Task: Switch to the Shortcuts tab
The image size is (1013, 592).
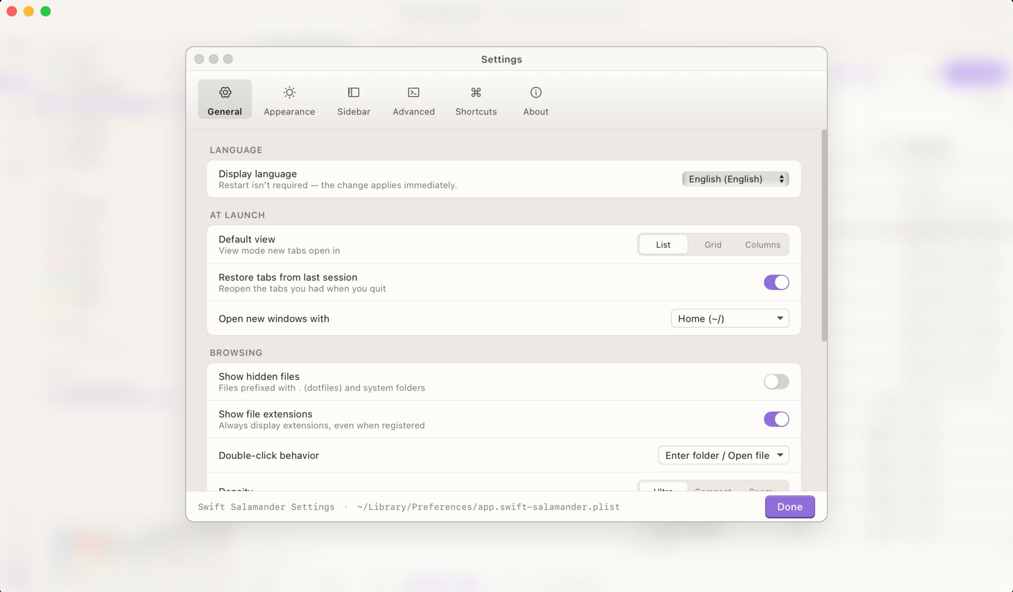Action: (x=476, y=100)
